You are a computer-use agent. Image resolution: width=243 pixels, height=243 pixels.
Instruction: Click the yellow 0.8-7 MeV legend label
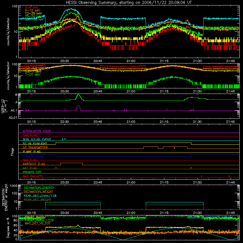[x=33, y=71]
